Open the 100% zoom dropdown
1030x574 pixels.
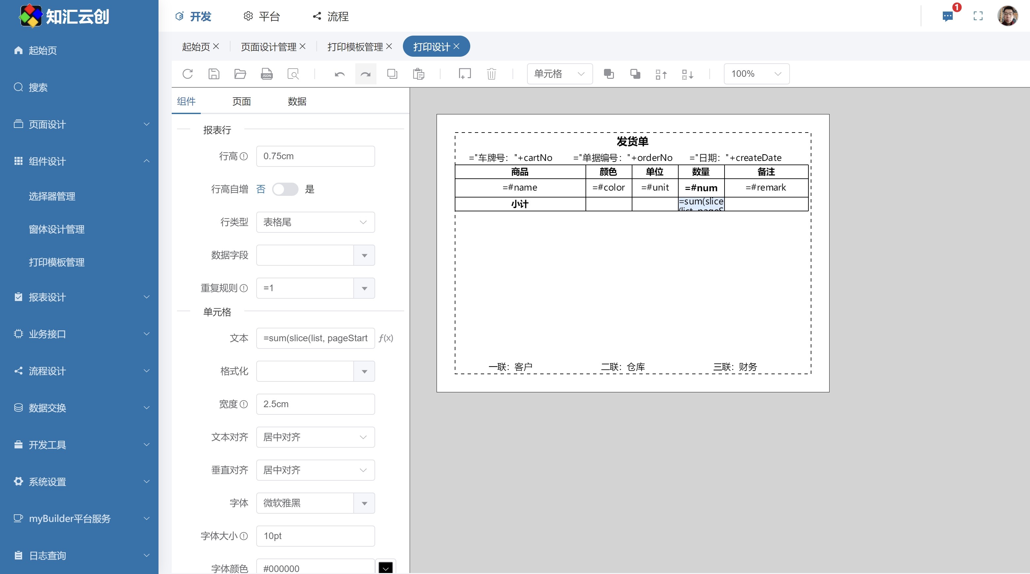[756, 74]
